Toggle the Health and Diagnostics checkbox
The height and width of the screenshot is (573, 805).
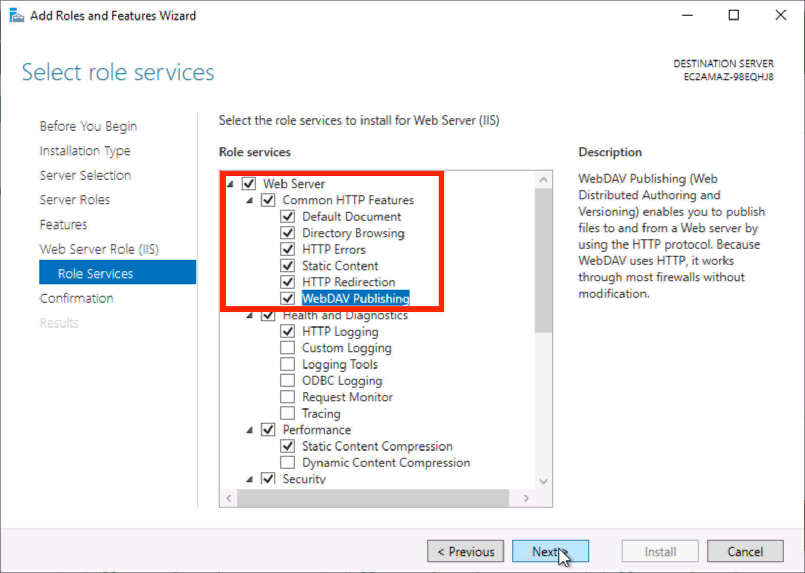pos(268,315)
